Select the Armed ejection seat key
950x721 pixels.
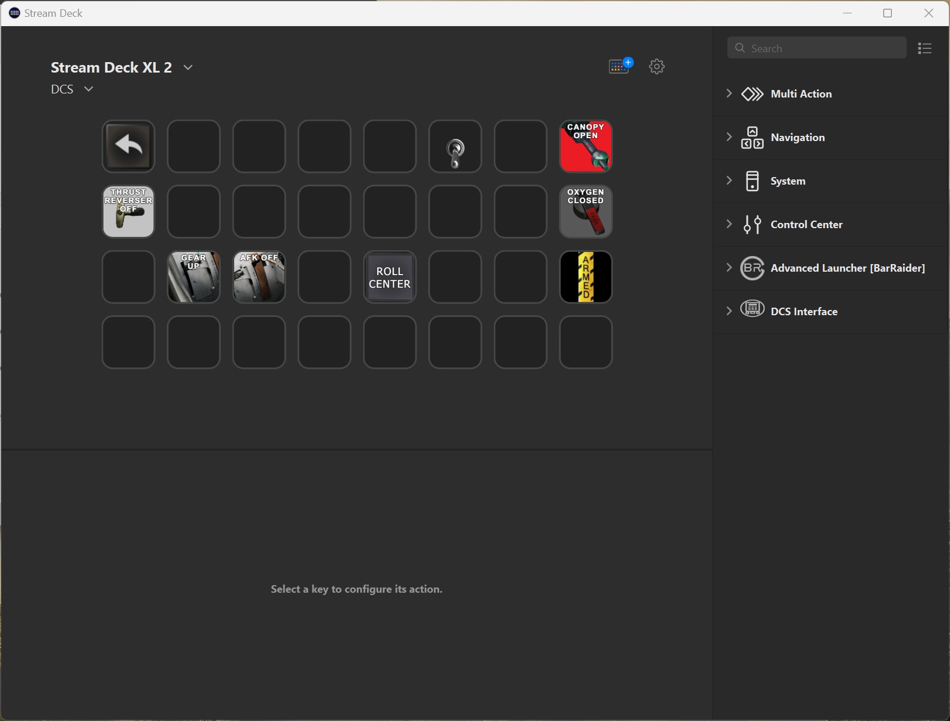(x=586, y=277)
